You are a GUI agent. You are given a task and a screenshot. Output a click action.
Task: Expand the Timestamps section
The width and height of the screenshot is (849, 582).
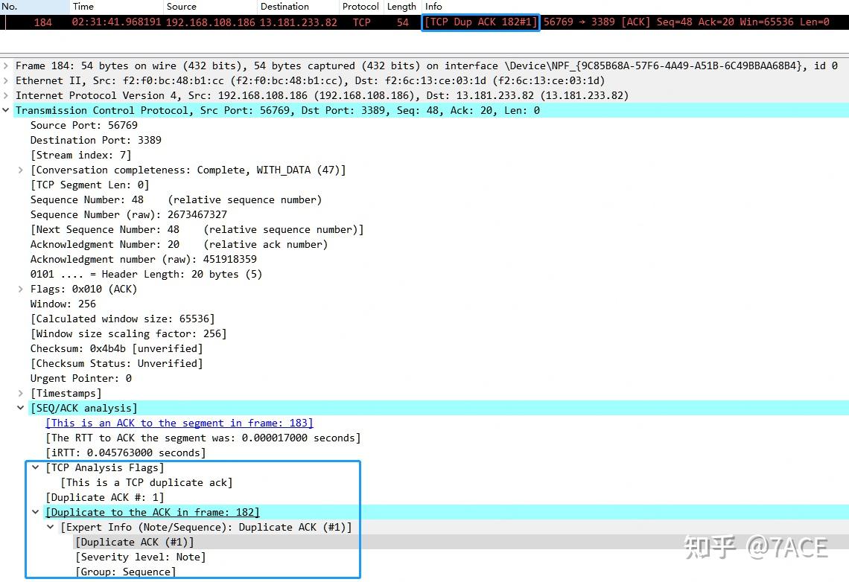pos(21,393)
